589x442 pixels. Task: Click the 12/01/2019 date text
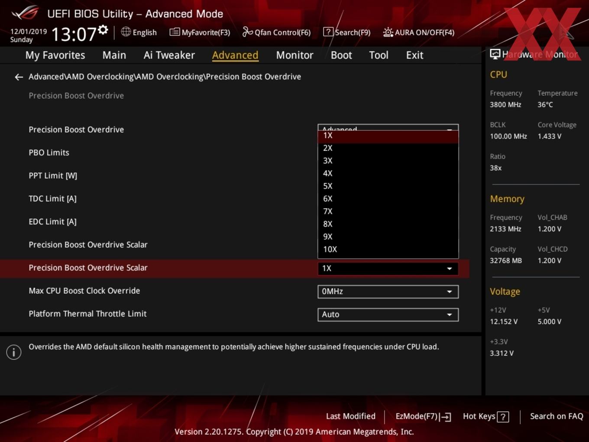click(29, 32)
